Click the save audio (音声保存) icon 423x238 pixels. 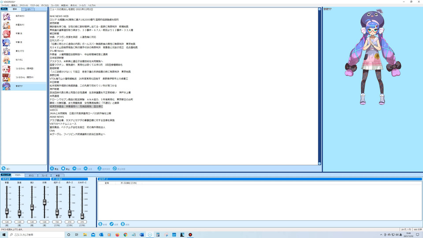pyautogui.click(x=100, y=169)
